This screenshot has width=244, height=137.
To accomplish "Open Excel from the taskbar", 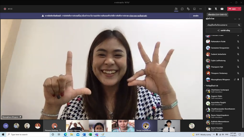I will click(90, 134).
